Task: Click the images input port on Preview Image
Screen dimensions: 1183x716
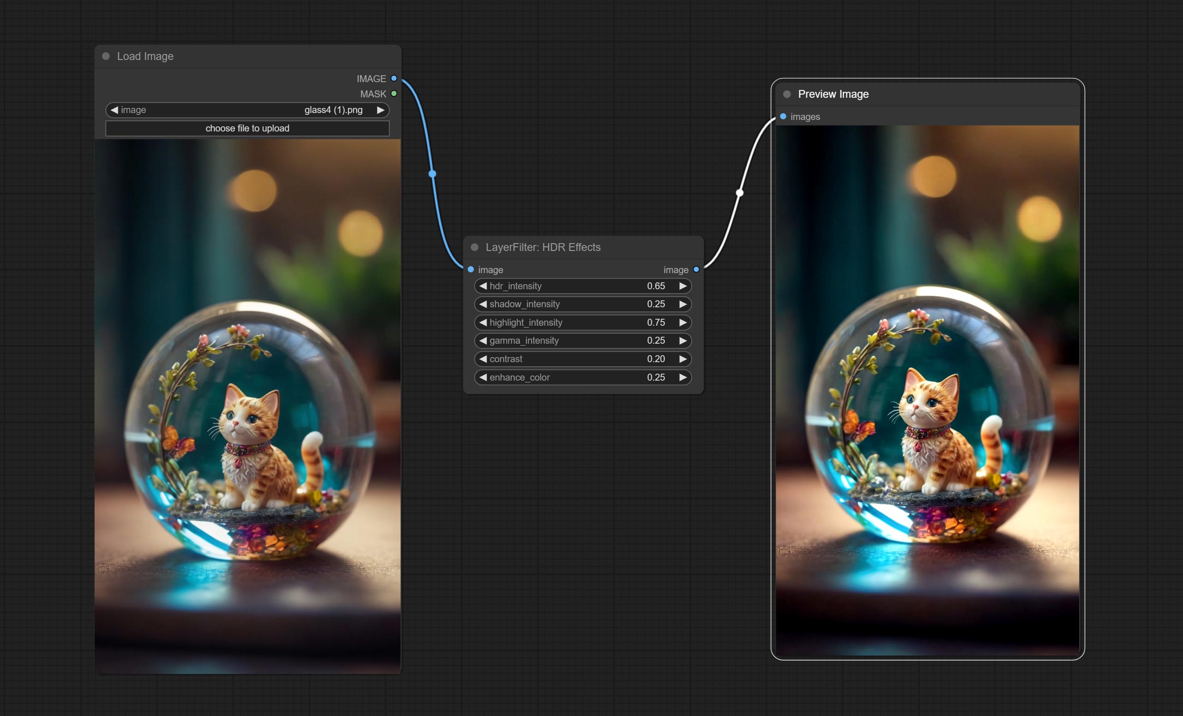Action: (x=783, y=117)
